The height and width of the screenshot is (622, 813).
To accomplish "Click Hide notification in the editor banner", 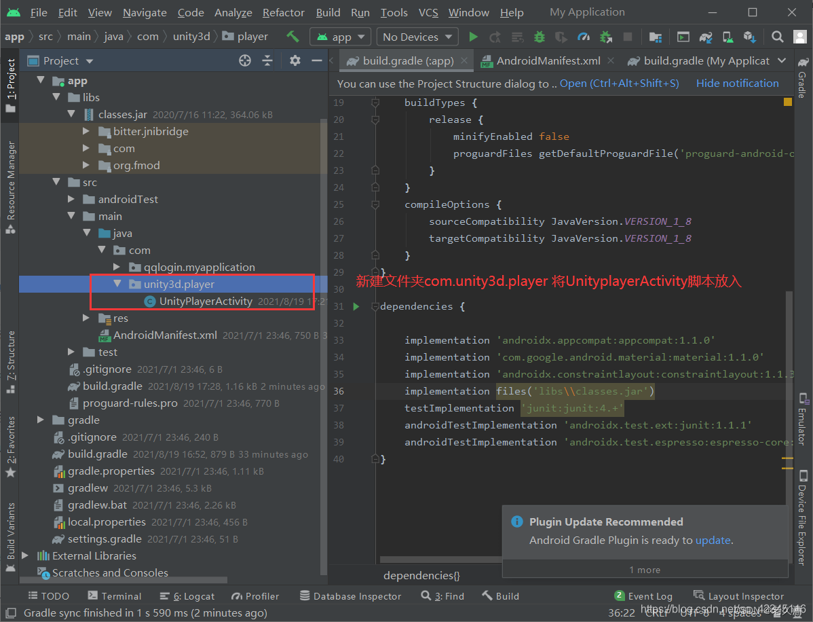I will (x=738, y=83).
